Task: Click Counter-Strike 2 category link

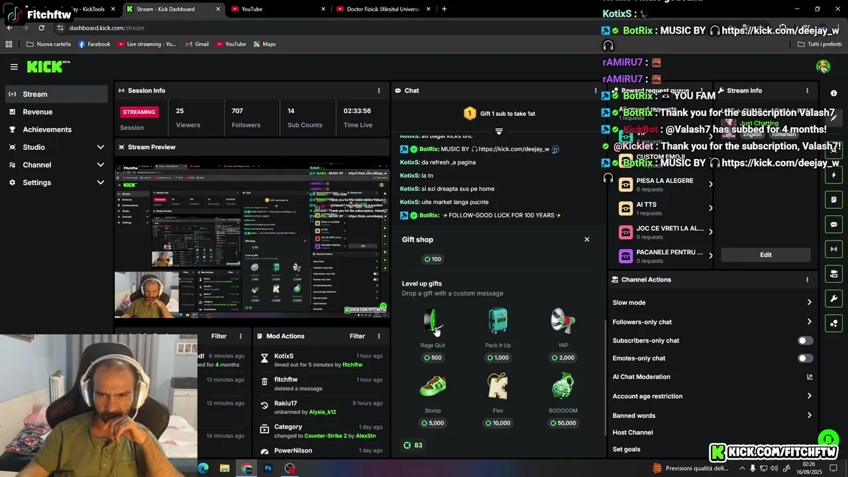Action: (325, 436)
